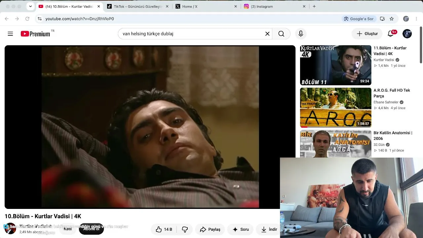Open sidebar Kurtlar Vadisi channel name
This screenshot has height=238, width=423.
384,60
